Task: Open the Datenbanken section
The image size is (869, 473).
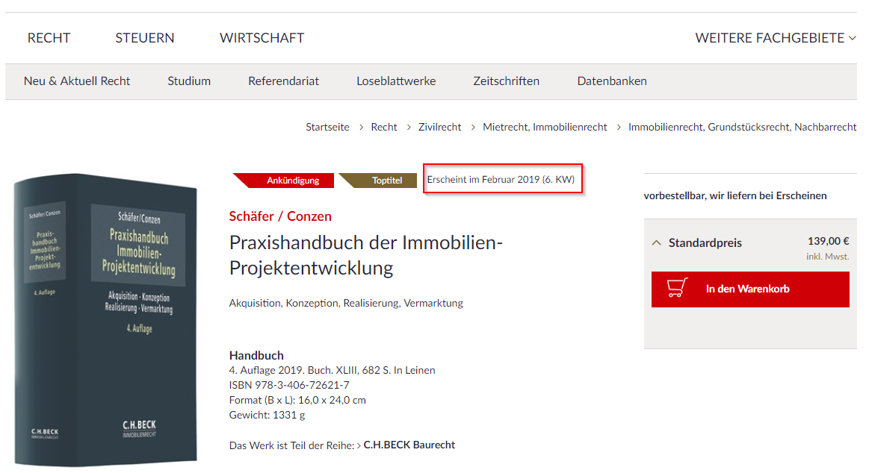Action: 612,81
